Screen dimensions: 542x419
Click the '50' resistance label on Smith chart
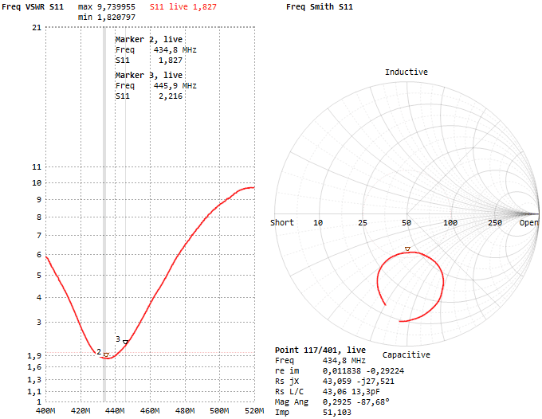click(x=406, y=222)
